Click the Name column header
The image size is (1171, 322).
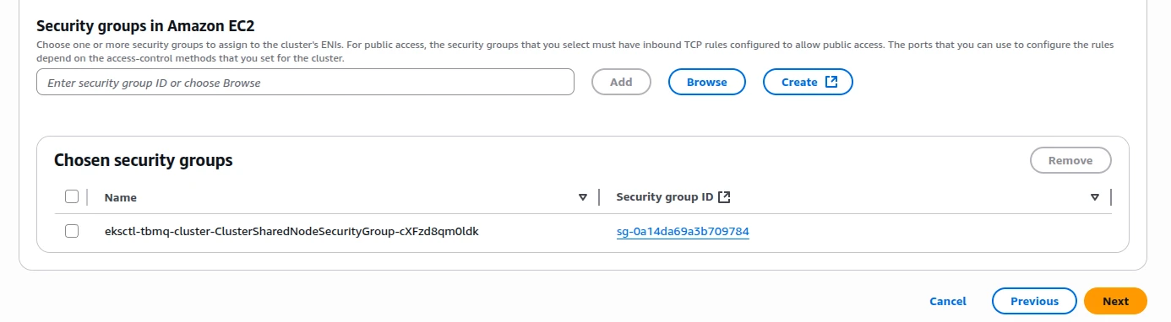[x=121, y=197]
